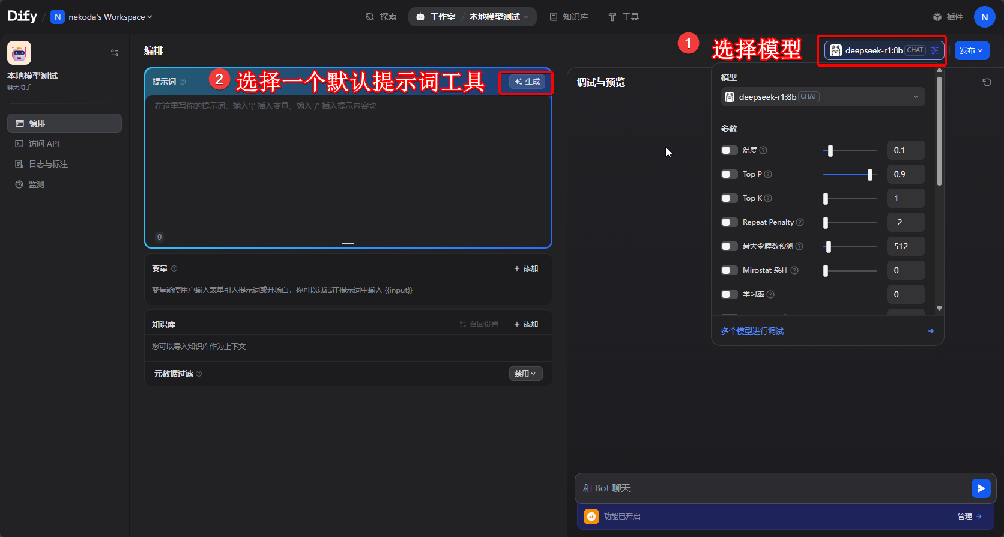The width and height of the screenshot is (1004, 537).
Task: Click the 多个模型进行调试 link
Action: (752, 331)
